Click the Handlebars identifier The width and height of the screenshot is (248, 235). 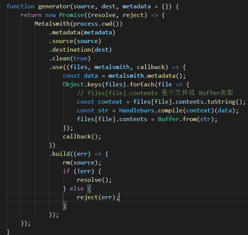click(x=137, y=110)
